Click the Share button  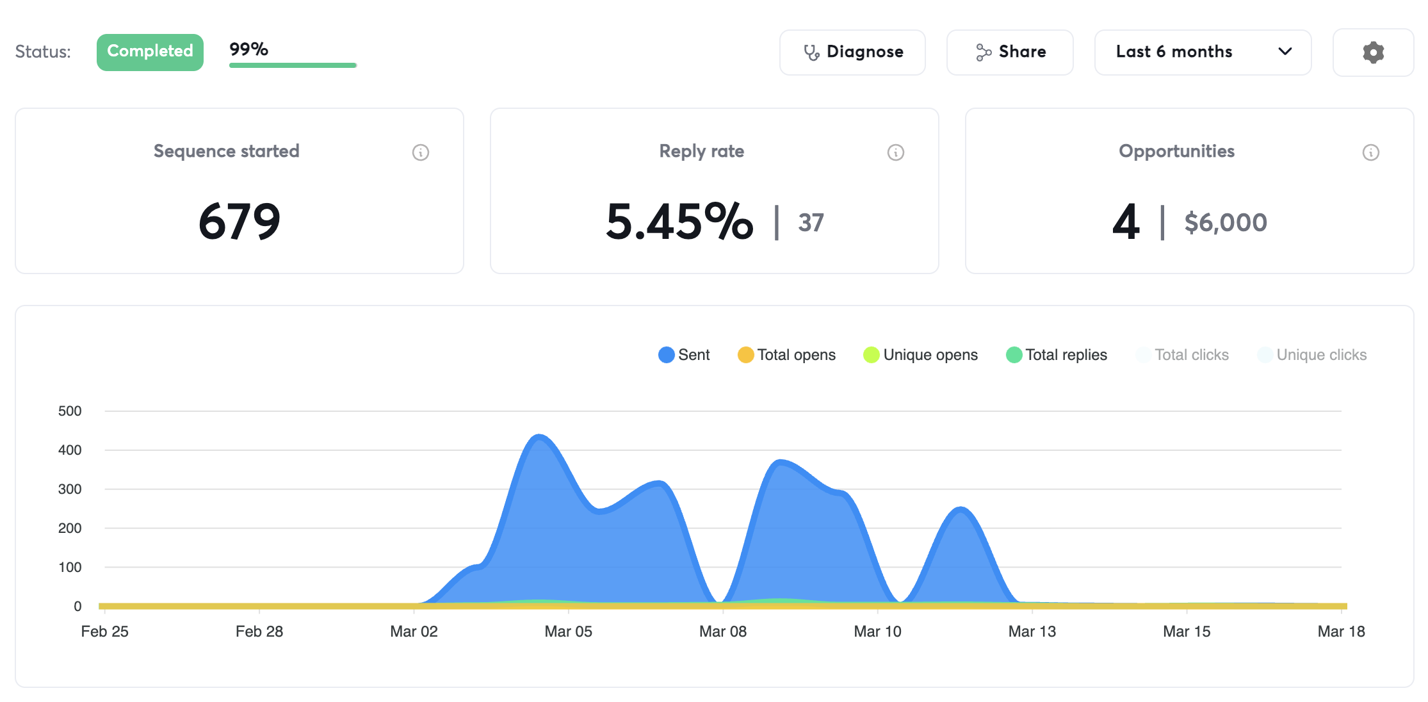tap(1010, 52)
